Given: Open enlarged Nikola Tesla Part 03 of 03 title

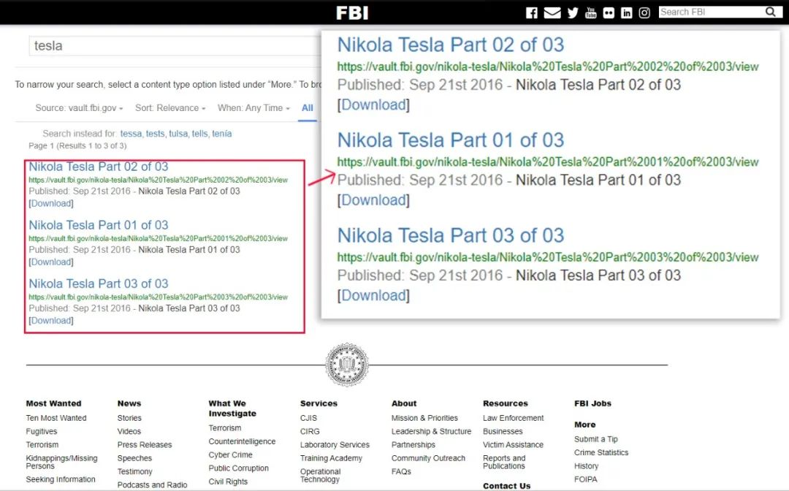Looking at the screenshot, I should coord(451,235).
